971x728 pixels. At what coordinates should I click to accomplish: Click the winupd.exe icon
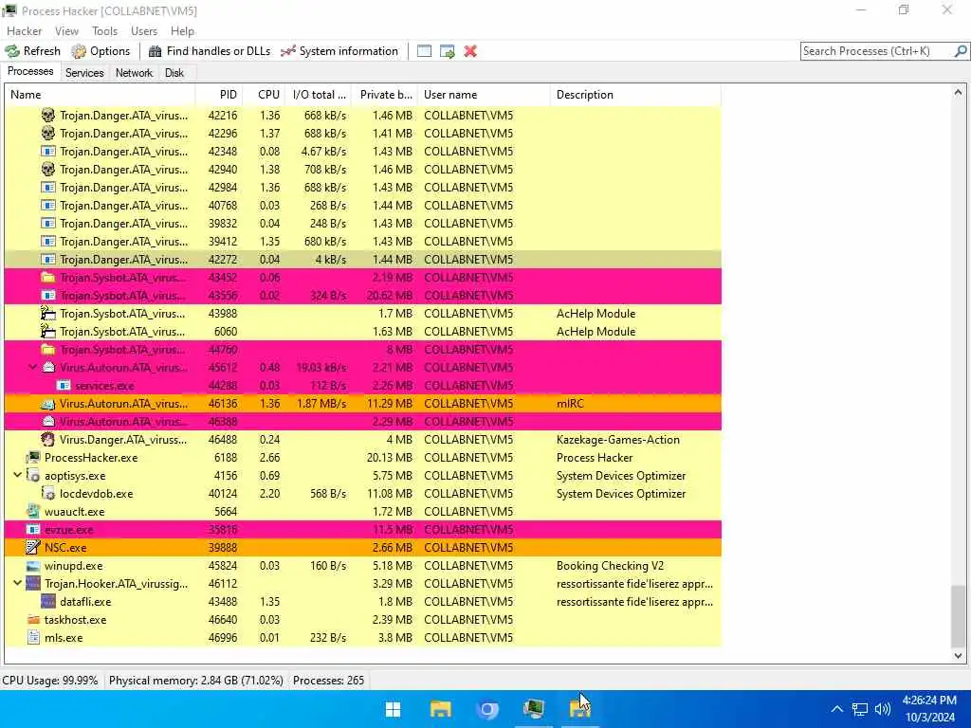point(33,566)
